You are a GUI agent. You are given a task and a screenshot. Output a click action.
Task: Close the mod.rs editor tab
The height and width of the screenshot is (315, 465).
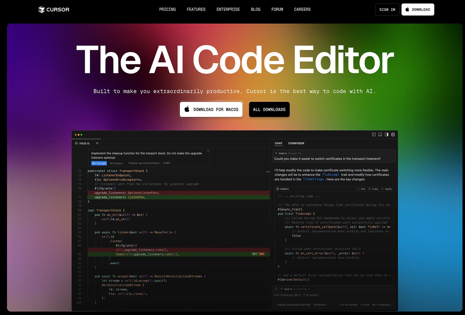[x=97, y=143]
